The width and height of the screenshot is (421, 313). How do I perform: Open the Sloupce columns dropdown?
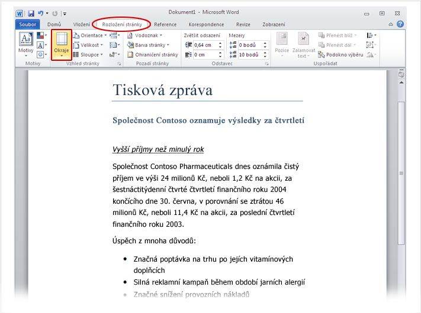point(88,54)
